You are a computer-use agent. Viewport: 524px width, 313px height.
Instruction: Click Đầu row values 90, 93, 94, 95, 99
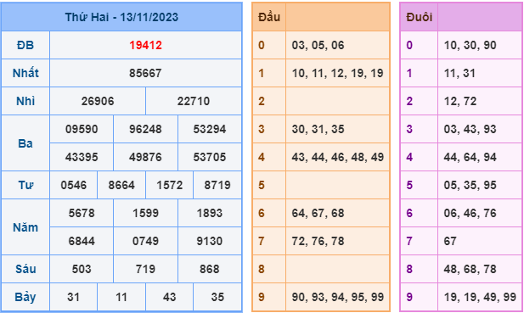(x=337, y=297)
